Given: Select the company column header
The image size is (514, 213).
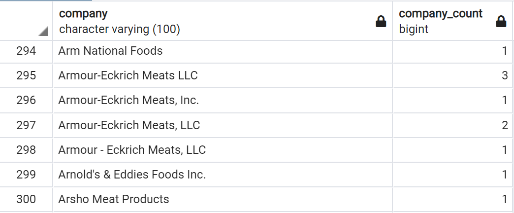Looking at the screenshot, I should tap(222, 21).
